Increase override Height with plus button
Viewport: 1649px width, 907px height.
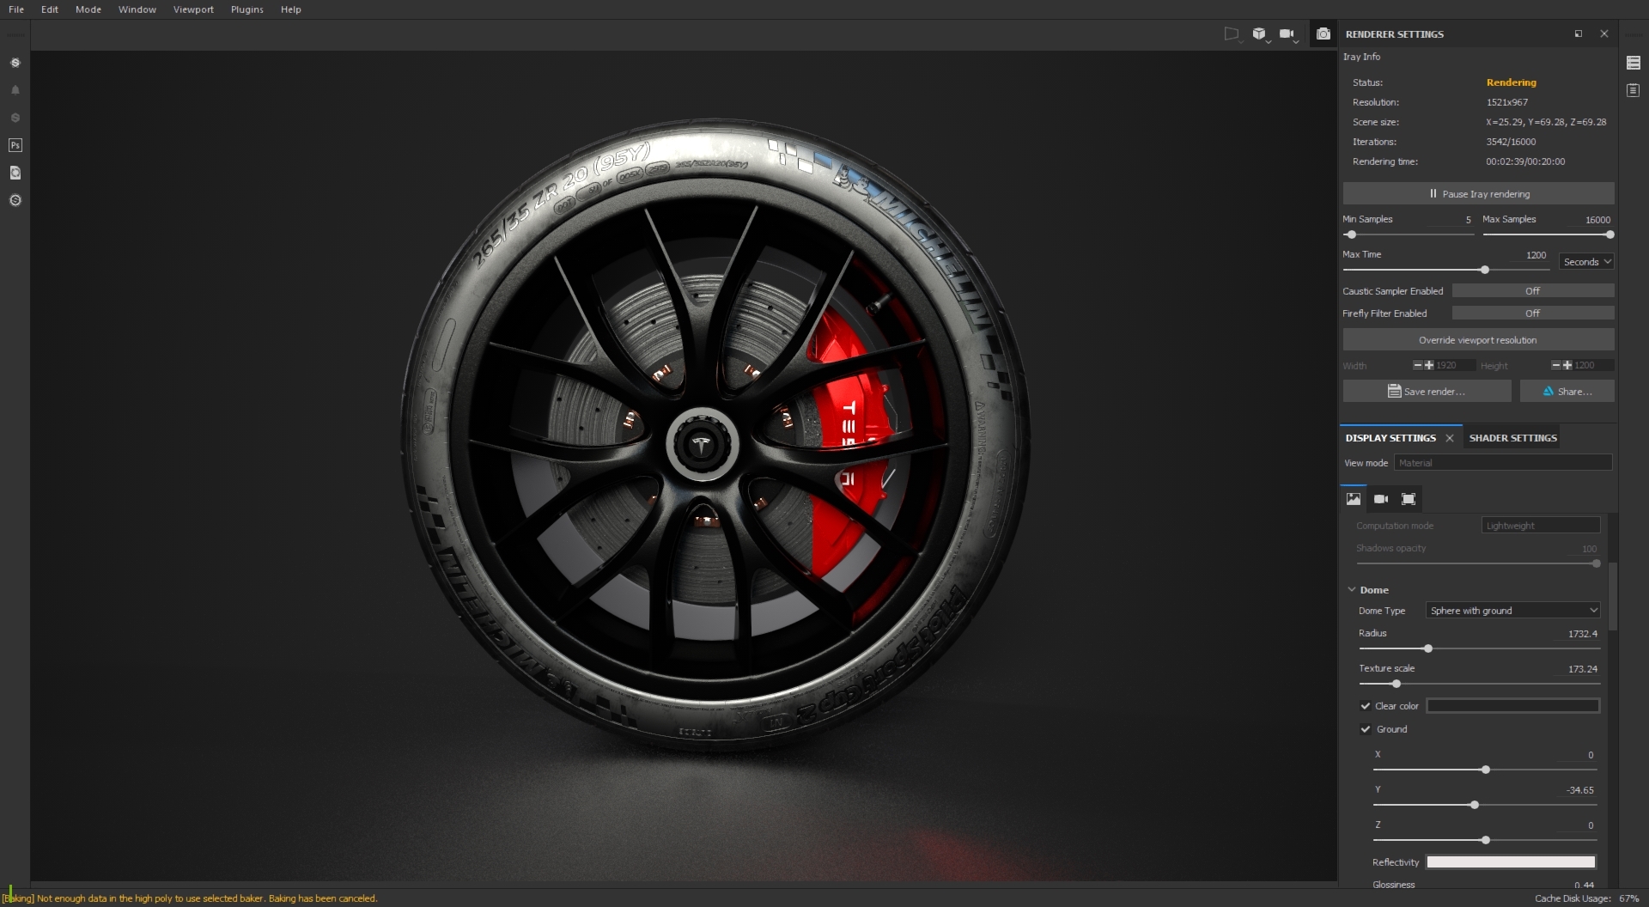pyautogui.click(x=1567, y=365)
